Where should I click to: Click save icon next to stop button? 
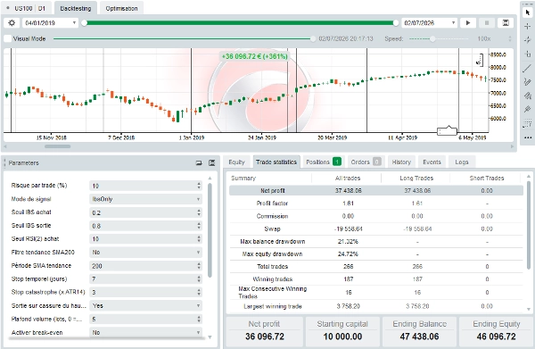[506, 23]
